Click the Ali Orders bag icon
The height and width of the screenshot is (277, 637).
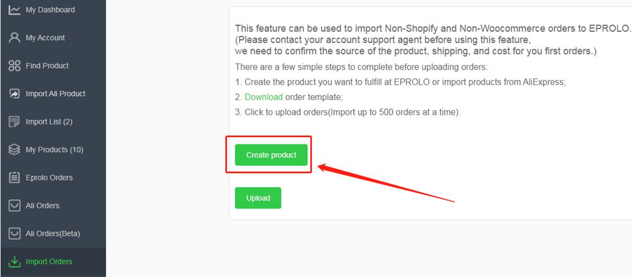click(x=14, y=206)
